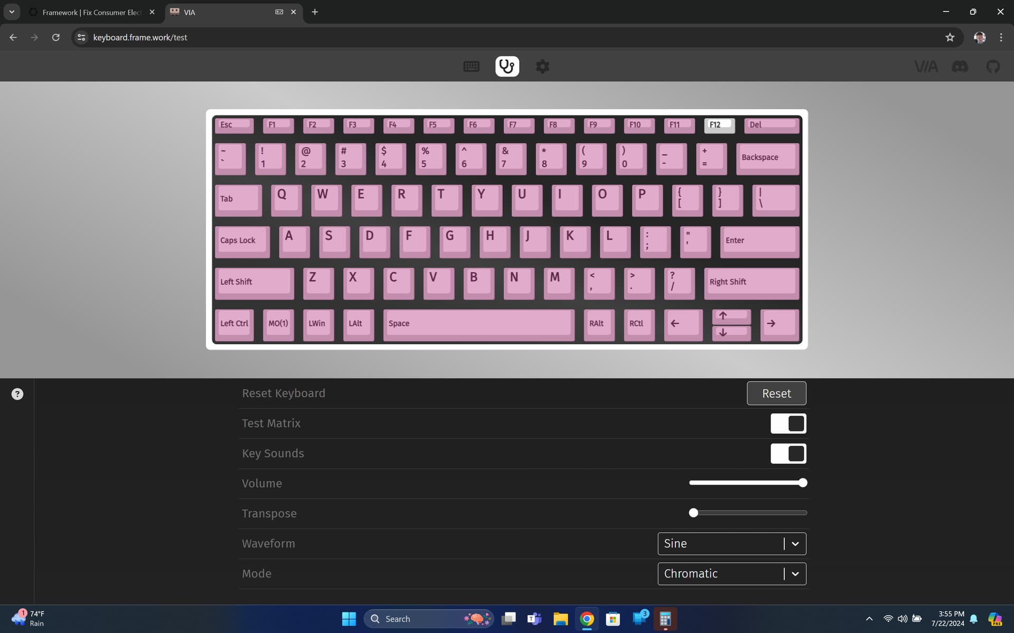This screenshot has height=633, width=1014.
Task: Toggle the Key Sounds switch
Action: click(788, 454)
